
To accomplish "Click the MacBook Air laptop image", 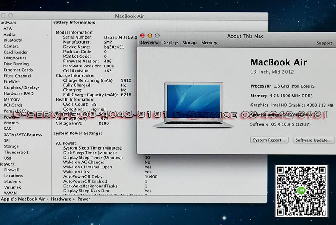I will point(194,105).
